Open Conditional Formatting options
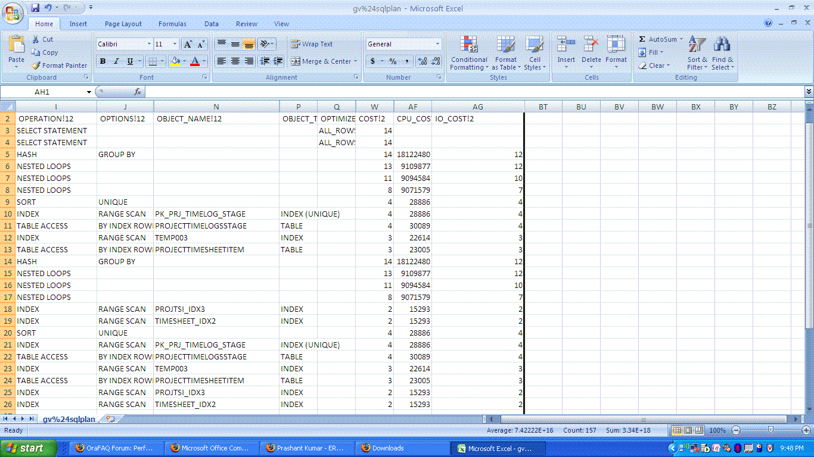The image size is (814, 457). [469, 54]
